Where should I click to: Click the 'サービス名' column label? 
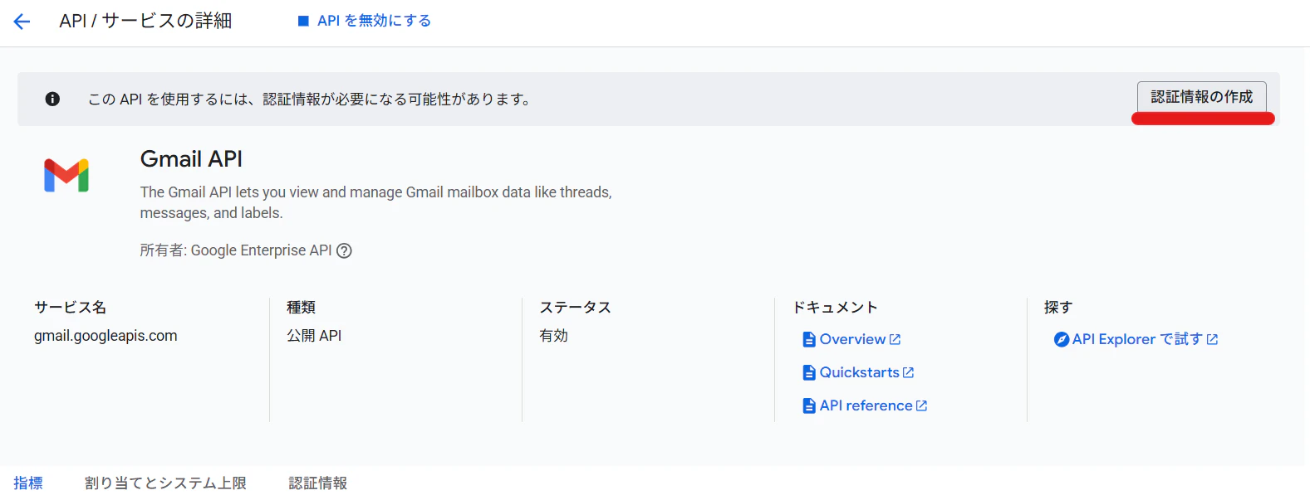(x=70, y=307)
